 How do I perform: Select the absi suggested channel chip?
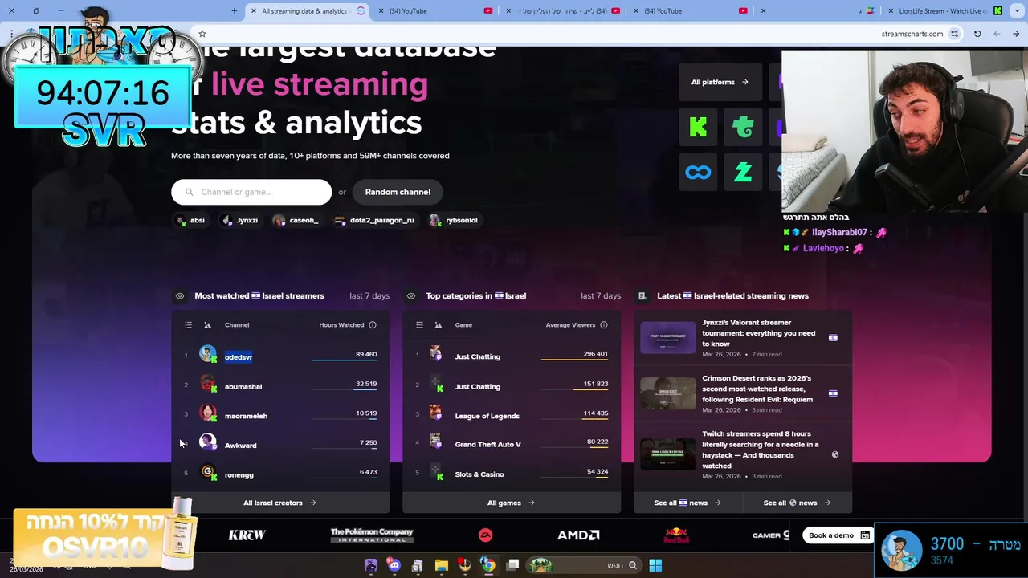(x=190, y=220)
